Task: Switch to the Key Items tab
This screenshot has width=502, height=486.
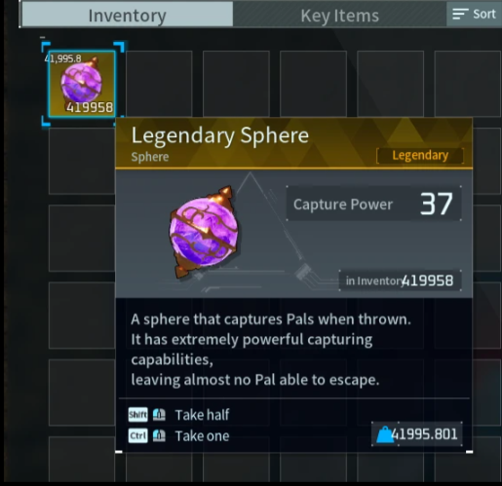Action: [339, 15]
